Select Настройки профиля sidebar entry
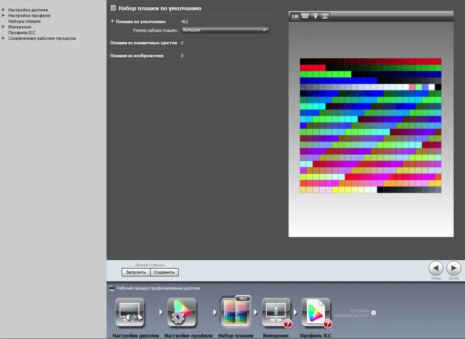This screenshot has height=339, width=465. click(29, 15)
